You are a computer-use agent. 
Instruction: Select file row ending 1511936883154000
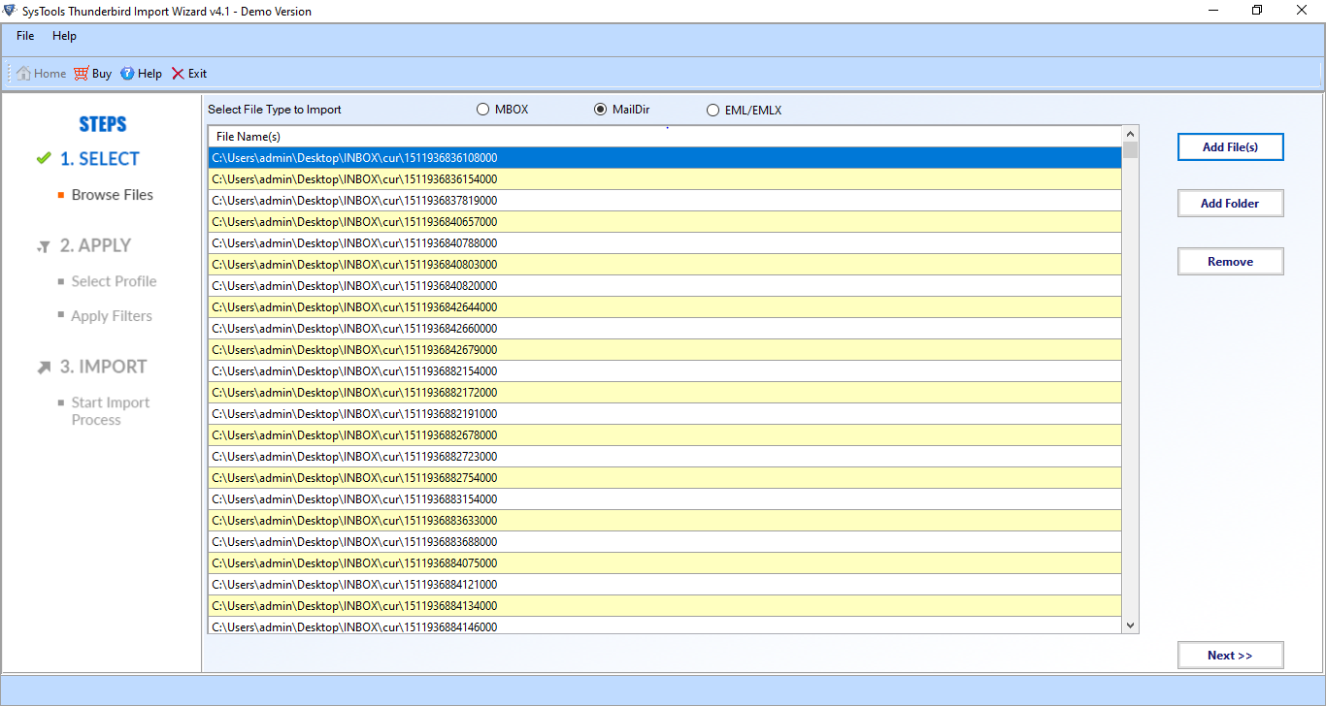tap(665, 499)
